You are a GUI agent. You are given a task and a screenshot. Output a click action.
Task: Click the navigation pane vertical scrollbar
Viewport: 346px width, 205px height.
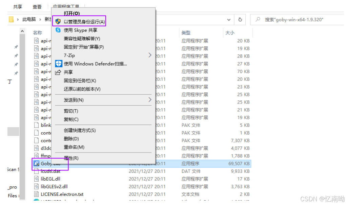(22, 117)
